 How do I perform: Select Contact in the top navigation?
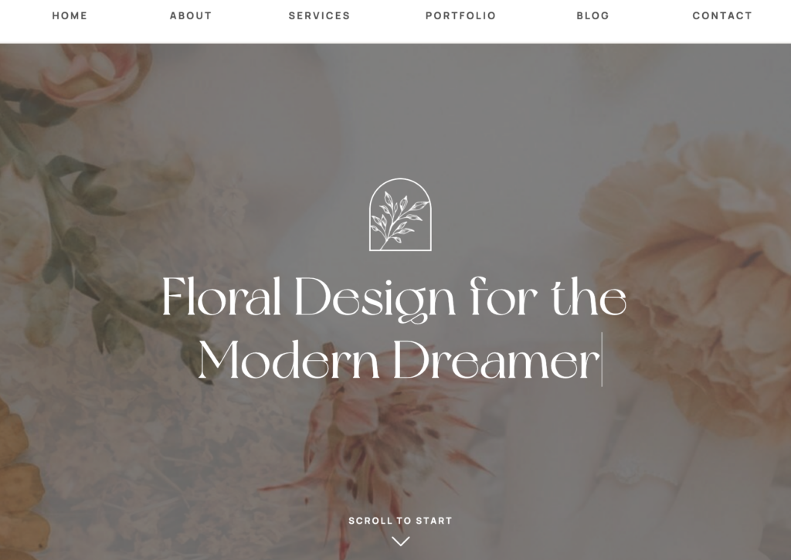(x=722, y=15)
